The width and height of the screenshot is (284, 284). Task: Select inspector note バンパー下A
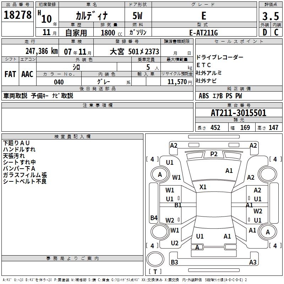(x=19, y=168)
